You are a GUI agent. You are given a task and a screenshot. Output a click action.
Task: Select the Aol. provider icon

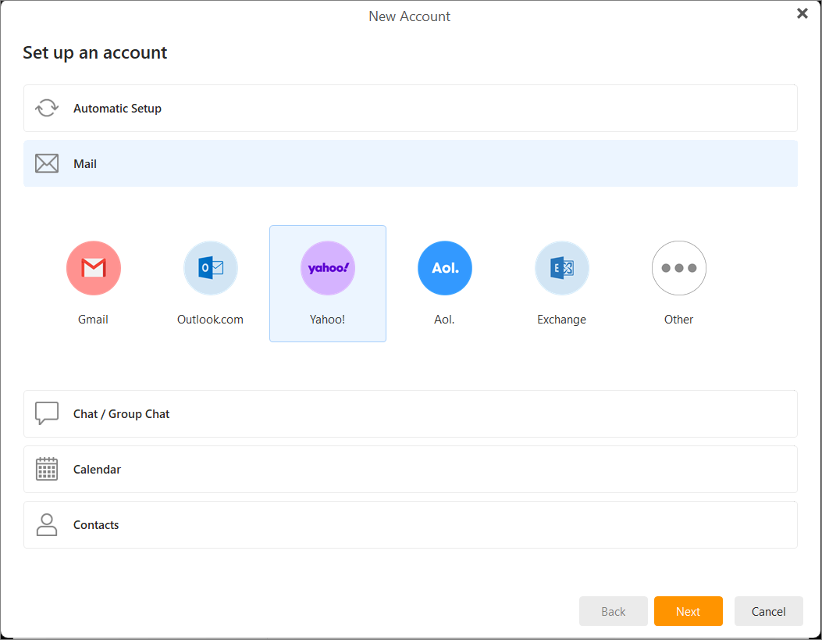tap(445, 268)
